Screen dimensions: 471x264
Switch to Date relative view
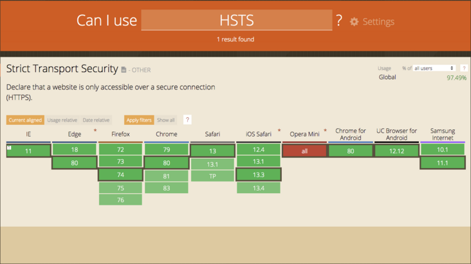point(96,120)
